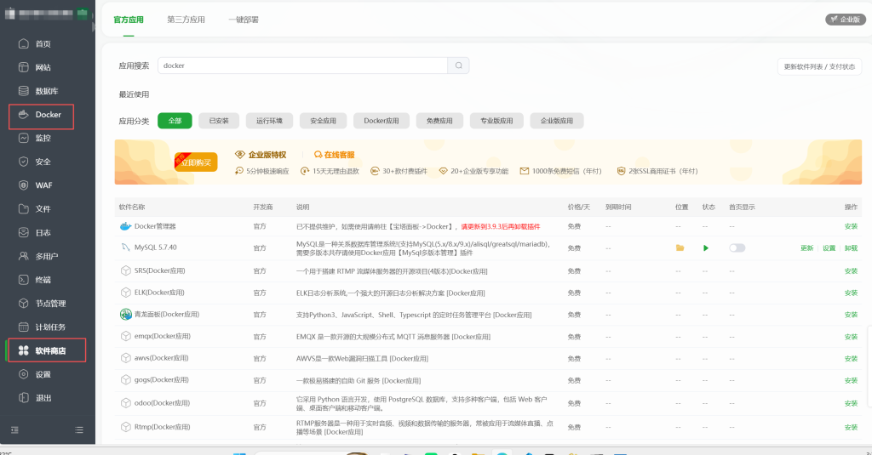The image size is (872, 455).
Task: Click 更新软件列表 / 支付状态 button
Action: click(818, 66)
